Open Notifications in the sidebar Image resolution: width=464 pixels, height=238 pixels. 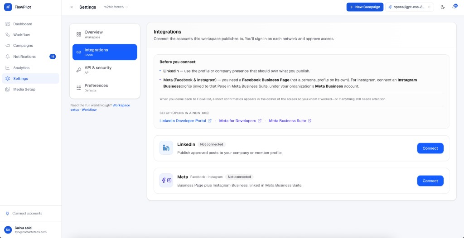[30, 57]
